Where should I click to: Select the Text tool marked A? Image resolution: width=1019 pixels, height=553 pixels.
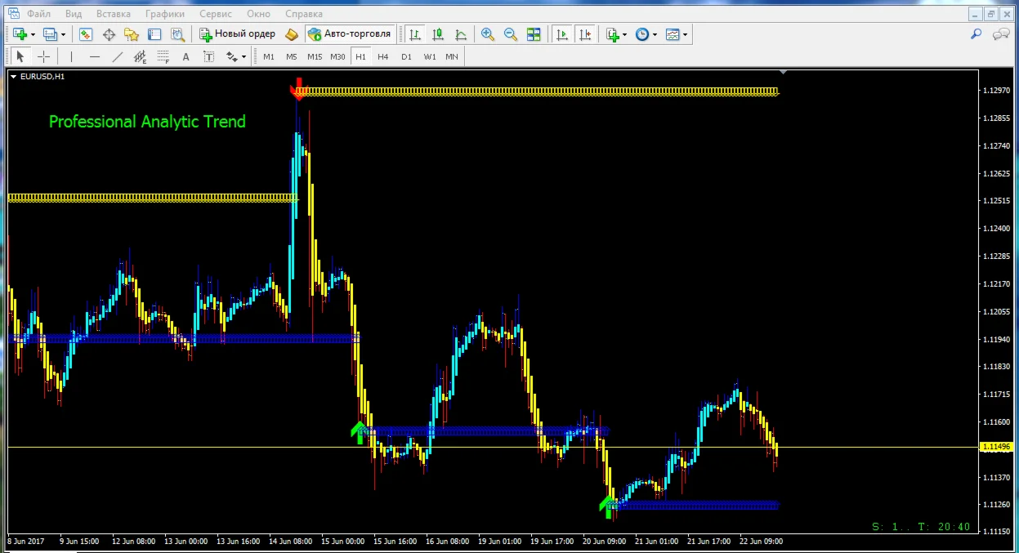coord(185,56)
